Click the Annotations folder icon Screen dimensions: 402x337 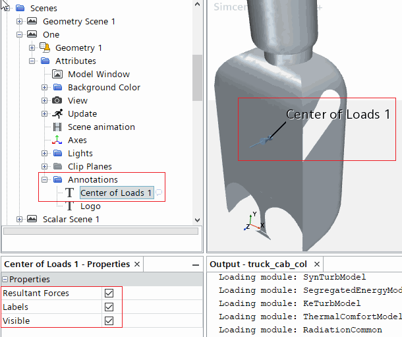click(x=58, y=179)
